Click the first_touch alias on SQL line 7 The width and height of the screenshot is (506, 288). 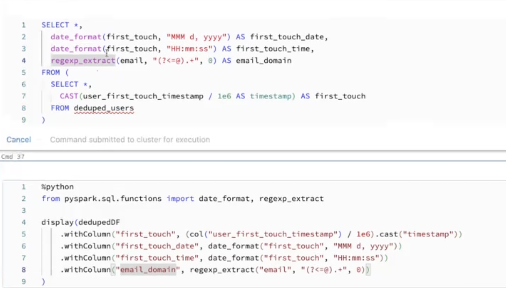pos(340,96)
